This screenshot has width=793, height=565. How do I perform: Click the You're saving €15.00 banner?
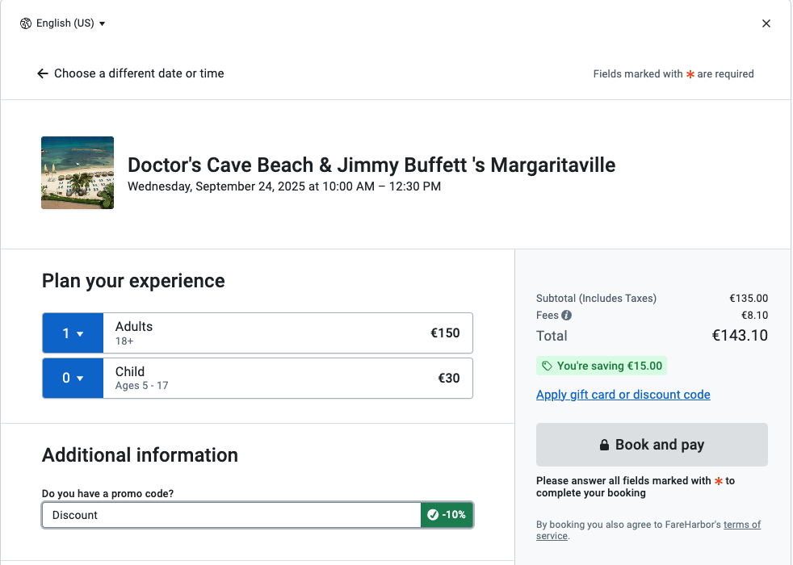click(x=602, y=366)
